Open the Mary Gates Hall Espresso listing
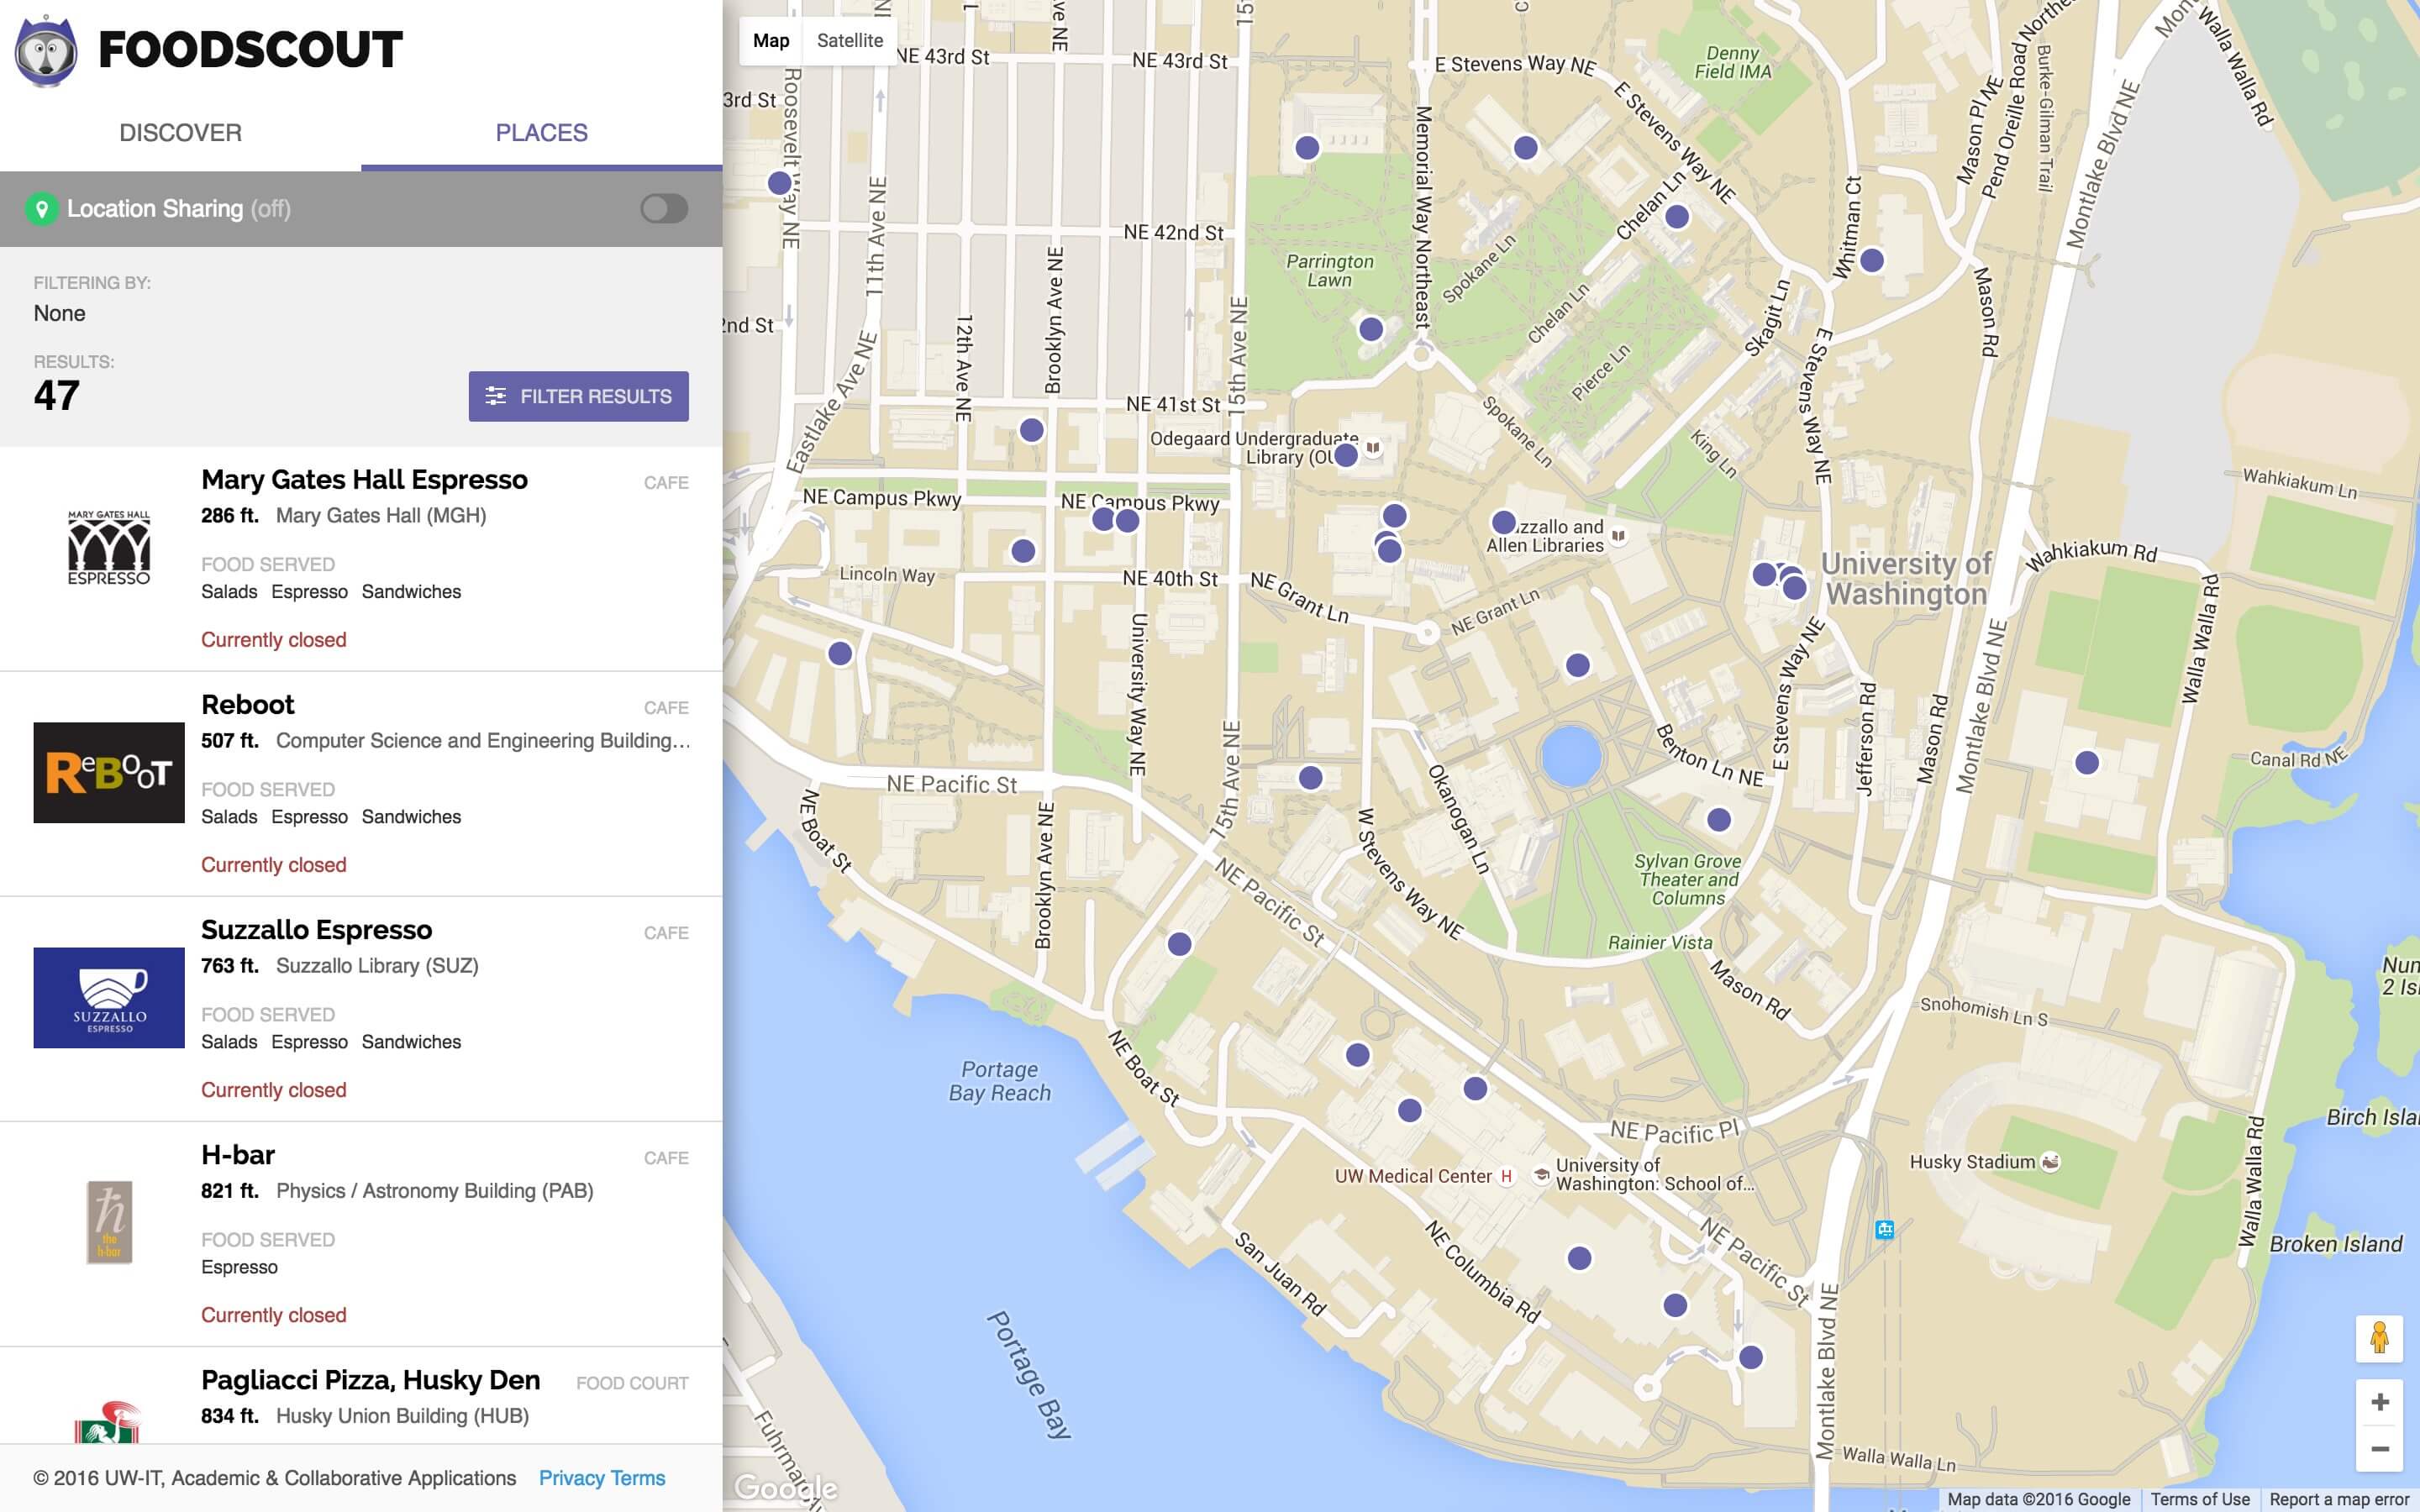The width and height of the screenshot is (2420, 1512). pyautogui.click(x=364, y=480)
